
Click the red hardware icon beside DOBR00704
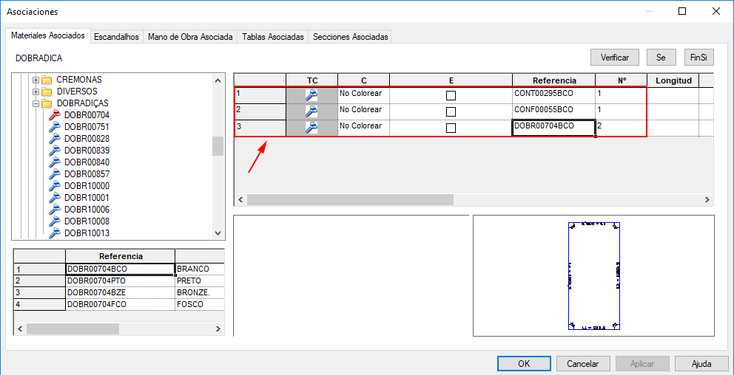click(x=54, y=115)
